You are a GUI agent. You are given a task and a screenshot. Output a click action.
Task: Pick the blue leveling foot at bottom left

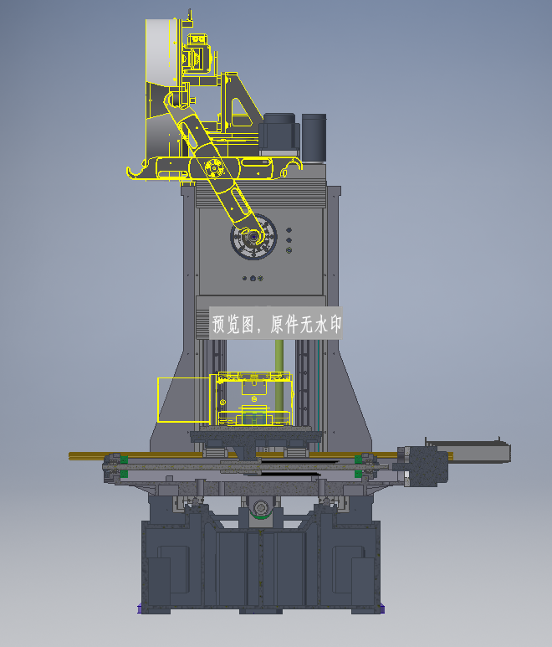[140, 608]
